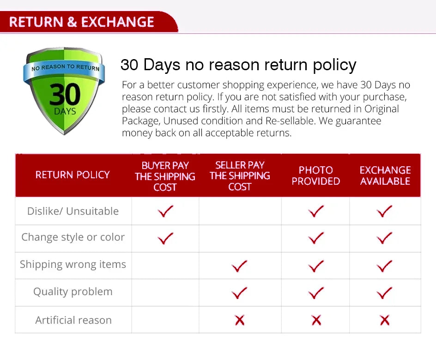This screenshot has height=351, width=436.
Task: Select the Shipping wrong items row label
Action: 73,265
